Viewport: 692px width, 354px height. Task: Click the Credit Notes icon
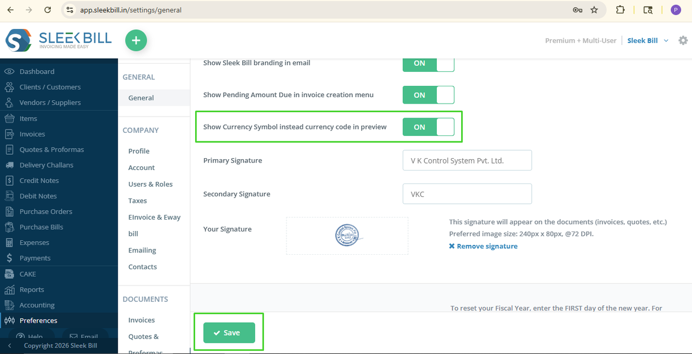pyautogui.click(x=9, y=180)
